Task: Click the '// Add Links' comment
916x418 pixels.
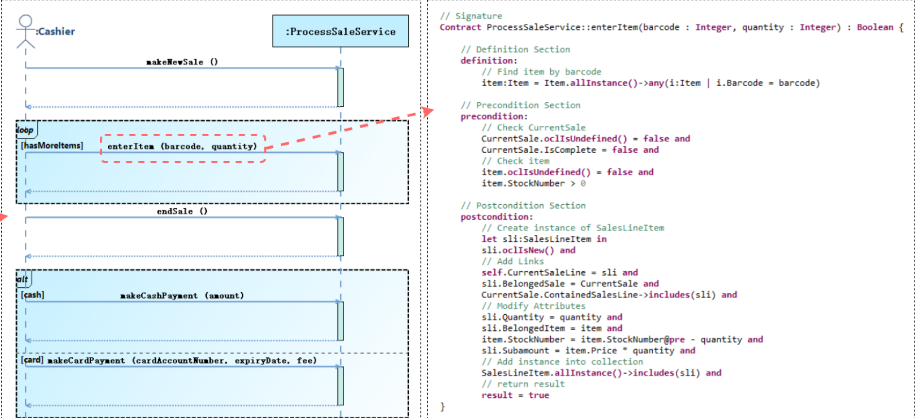Action: coord(513,261)
